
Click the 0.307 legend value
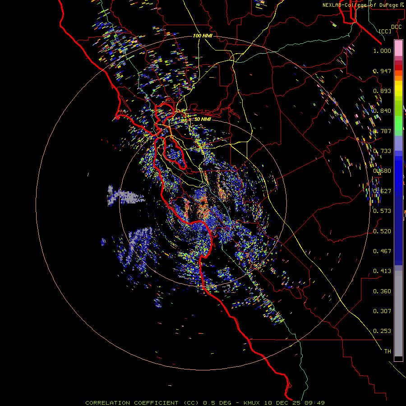point(382,311)
